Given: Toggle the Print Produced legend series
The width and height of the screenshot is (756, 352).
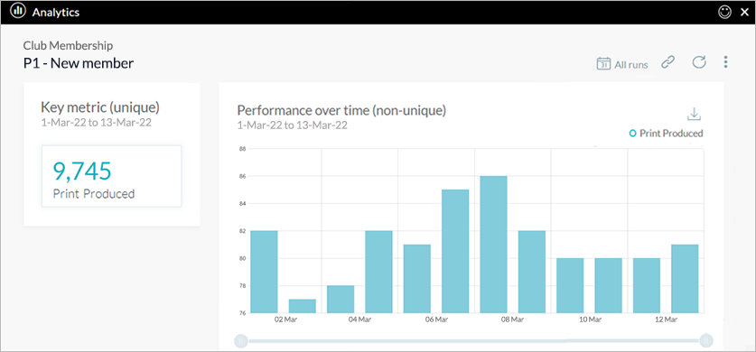Looking at the screenshot, I should coord(667,134).
